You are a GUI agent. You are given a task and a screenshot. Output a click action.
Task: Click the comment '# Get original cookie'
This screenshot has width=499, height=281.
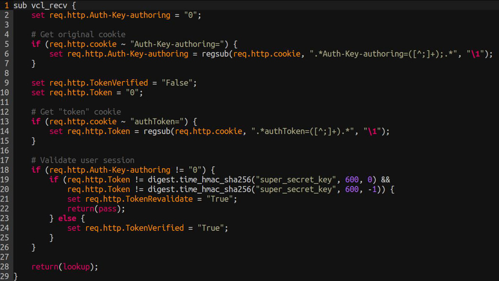(78, 35)
